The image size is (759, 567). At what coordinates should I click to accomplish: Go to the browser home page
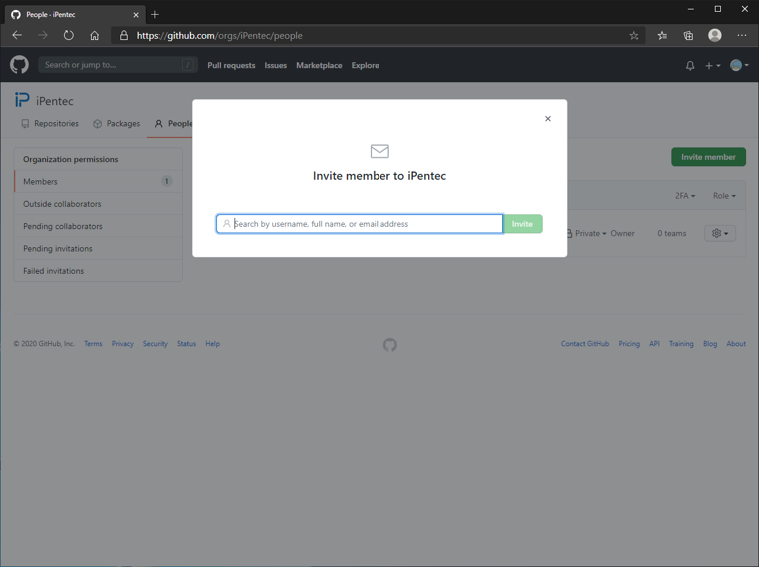click(95, 35)
